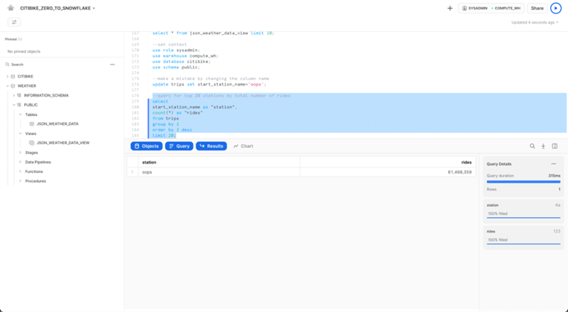Image resolution: width=568 pixels, height=312 pixels.
Task: Open the CITIBIKE_ZERO_TO_SNOWFLAKE worksheet title dropdown
Action: pyautogui.click(x=58, y=9)
